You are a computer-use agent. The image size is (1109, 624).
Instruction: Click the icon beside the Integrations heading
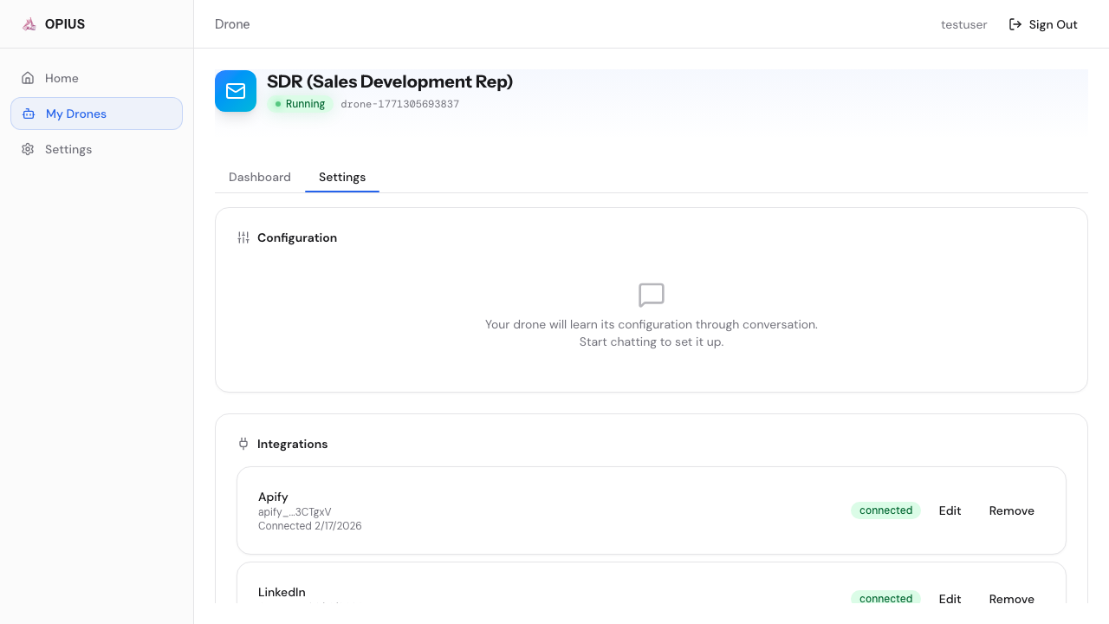click(243, 443)
